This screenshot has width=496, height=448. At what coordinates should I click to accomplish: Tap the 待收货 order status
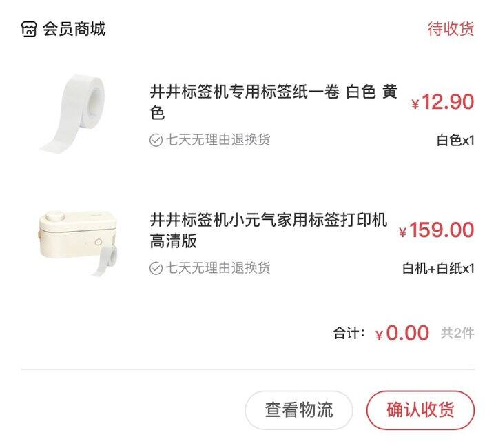pos(451,29)
